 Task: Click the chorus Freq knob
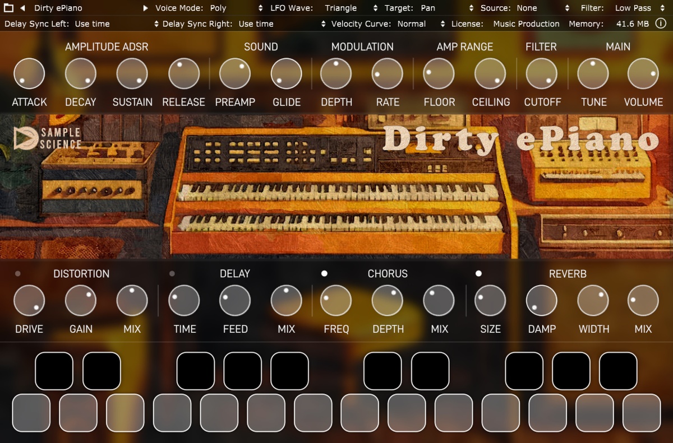coord(336,301)
